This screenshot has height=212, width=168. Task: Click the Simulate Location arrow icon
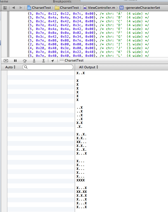tap(53, 61)
